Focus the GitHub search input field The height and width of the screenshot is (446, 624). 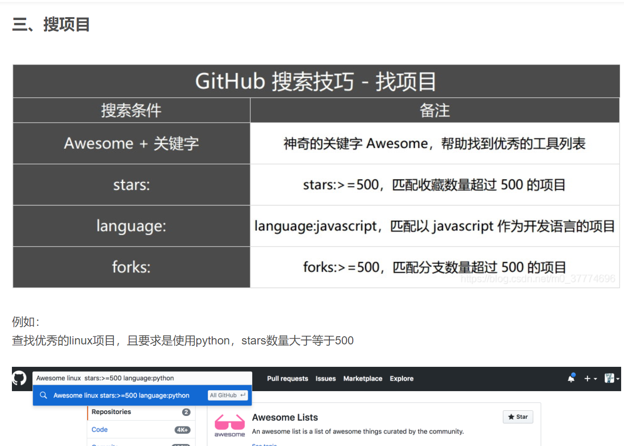(142, 378)
